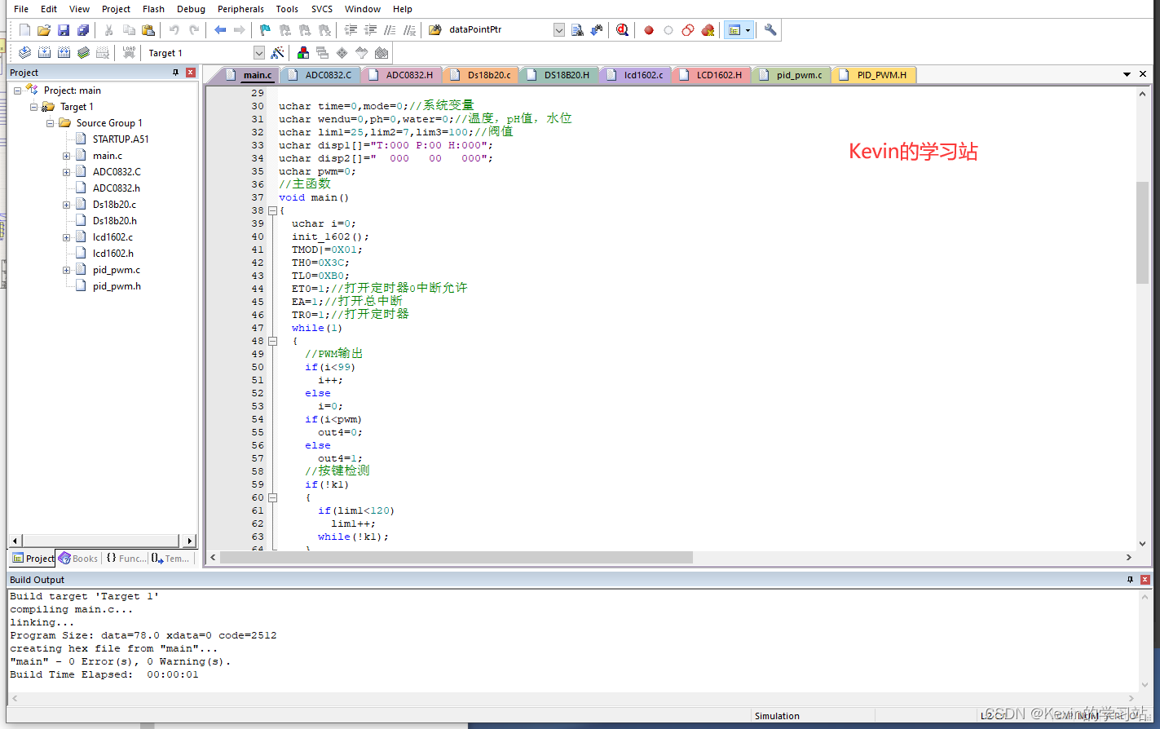Comment the selection with the comment icon
The width and height of the screenshot is (1160, 729).
tap(390, 30)
